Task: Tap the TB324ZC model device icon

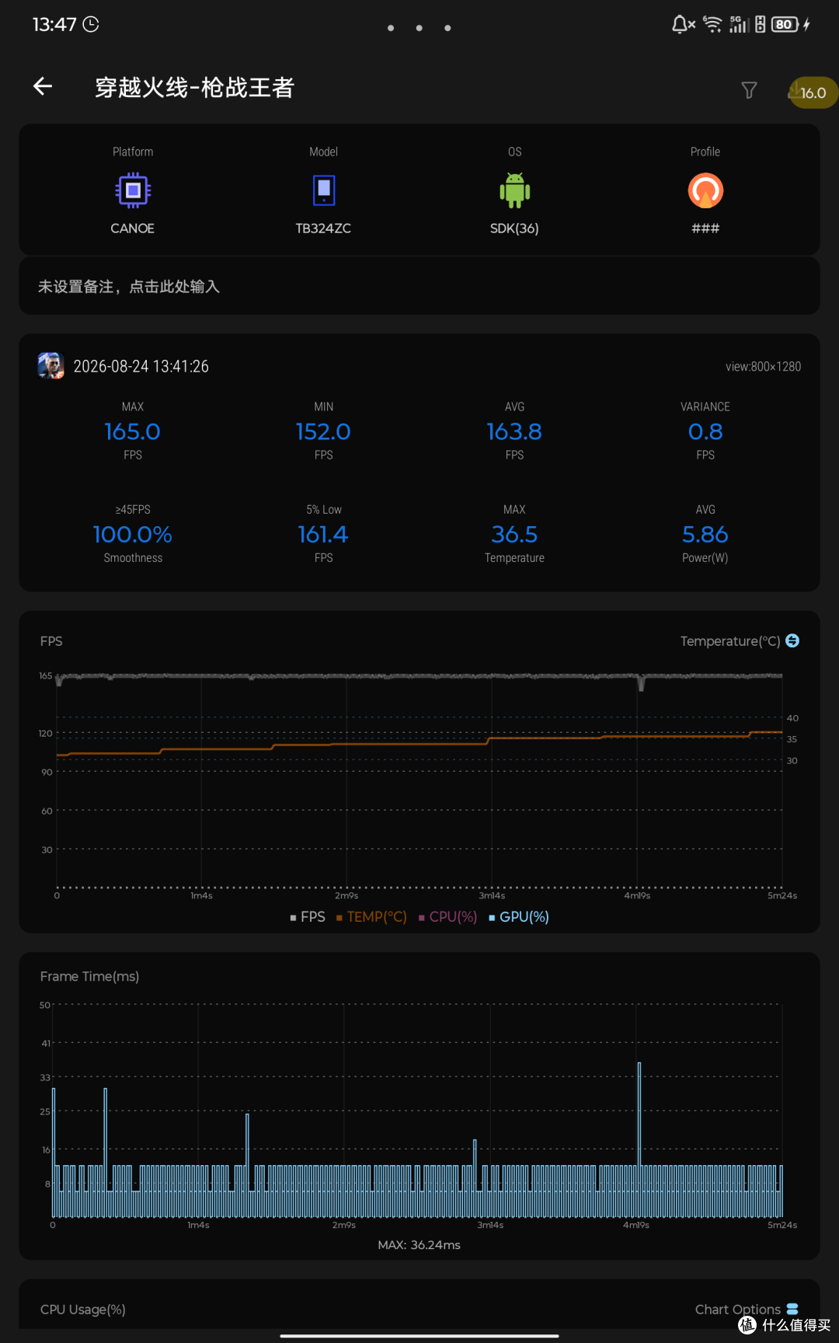Action: point(324,190)
